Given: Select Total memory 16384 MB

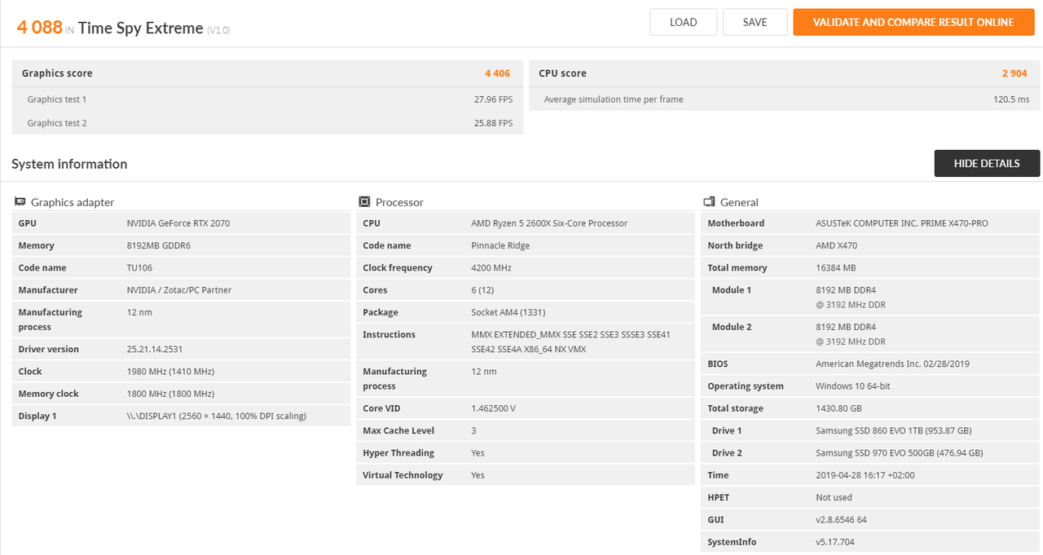Looking at the screenshot, I should (836, 267).
